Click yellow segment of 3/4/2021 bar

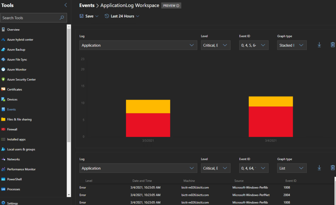(271, 102)
